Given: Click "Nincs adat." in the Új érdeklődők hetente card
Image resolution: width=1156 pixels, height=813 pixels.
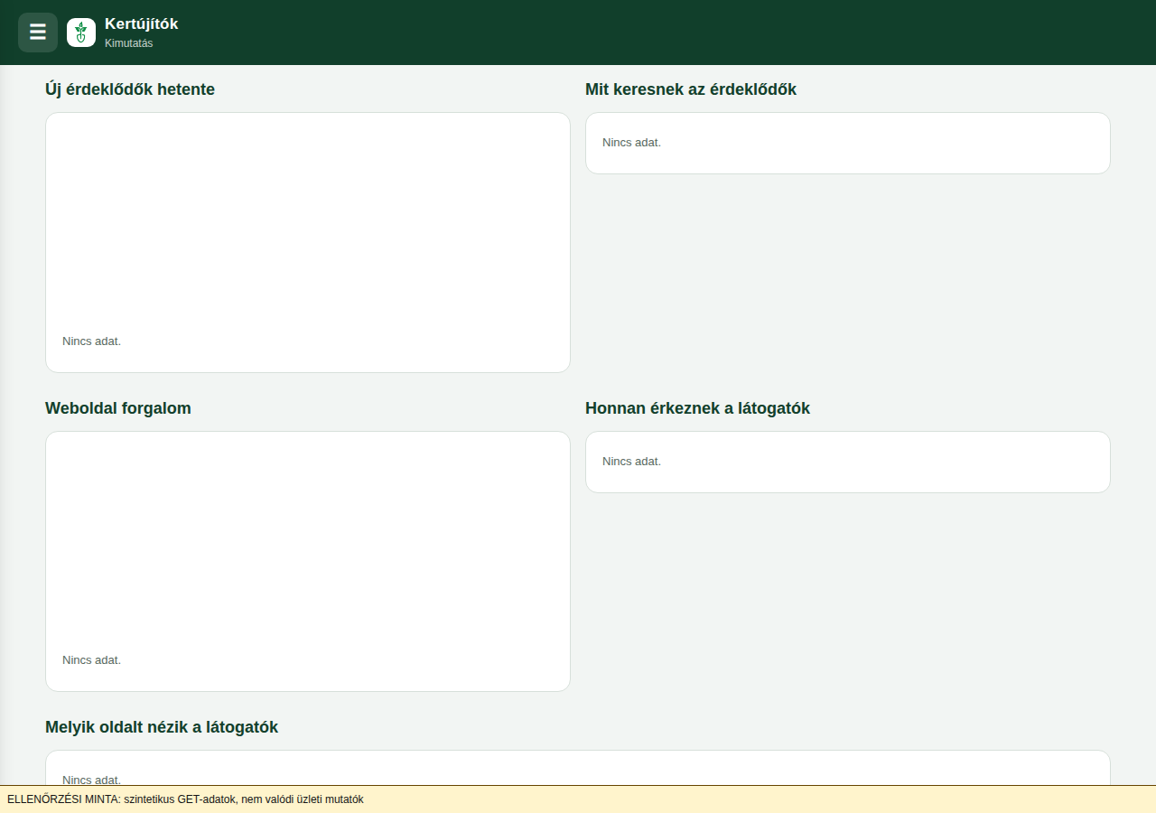Looking at the screenshot, I should (91, 341).
